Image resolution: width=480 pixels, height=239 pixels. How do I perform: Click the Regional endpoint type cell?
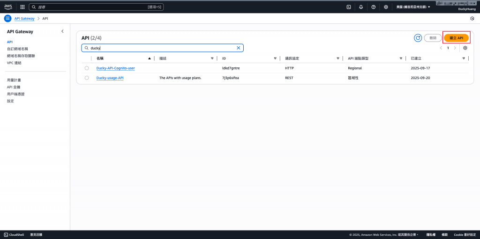coord(355,68)
